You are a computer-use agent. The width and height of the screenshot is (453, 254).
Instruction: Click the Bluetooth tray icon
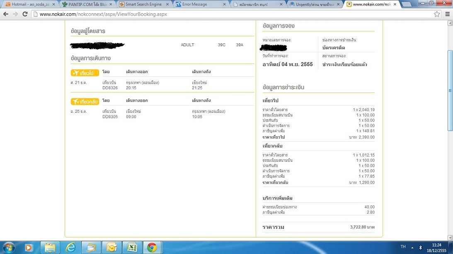420,247
